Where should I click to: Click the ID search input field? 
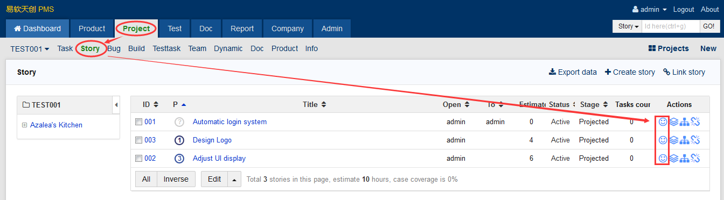[671, 26]
